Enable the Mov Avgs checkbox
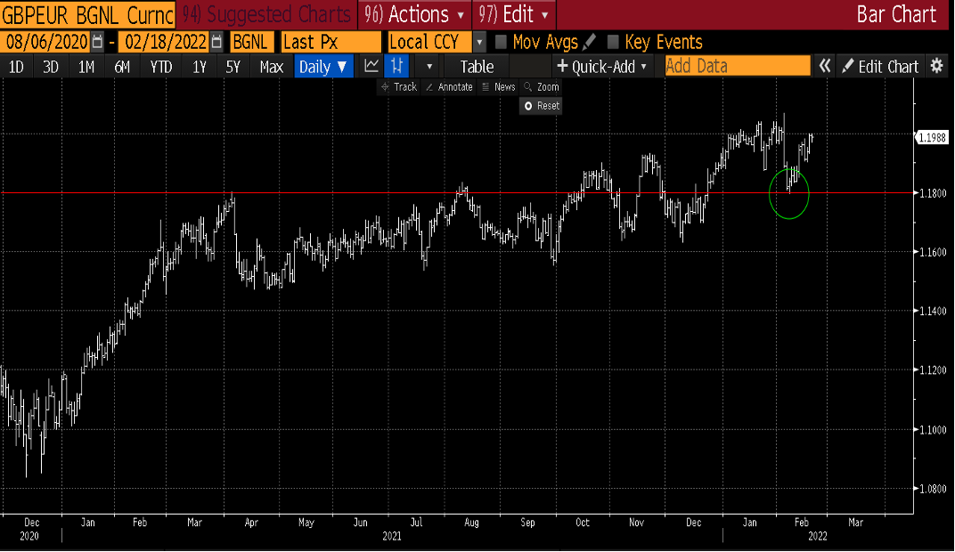This screenshot has width=955, height=552. (x=502, y=42)
